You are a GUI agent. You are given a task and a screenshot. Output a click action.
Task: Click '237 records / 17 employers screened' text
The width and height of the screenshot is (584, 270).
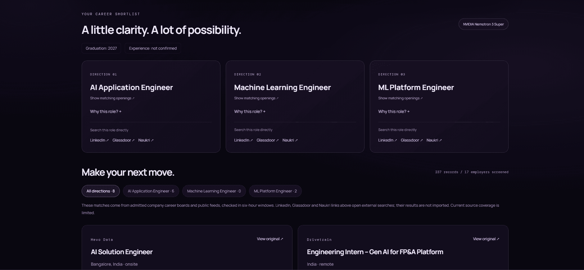(472, 172)
